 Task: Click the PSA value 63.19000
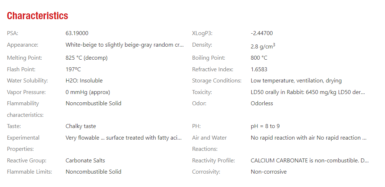(x=77, y=33)
